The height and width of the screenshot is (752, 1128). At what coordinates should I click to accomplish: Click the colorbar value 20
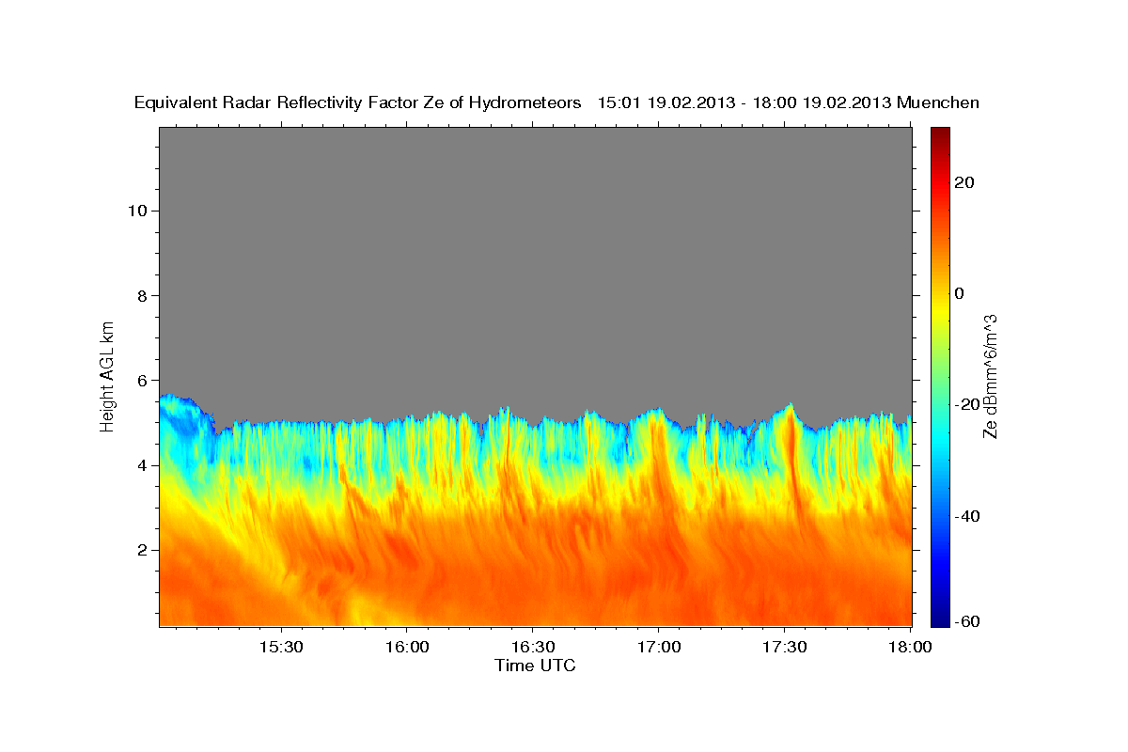pos(963,182)
